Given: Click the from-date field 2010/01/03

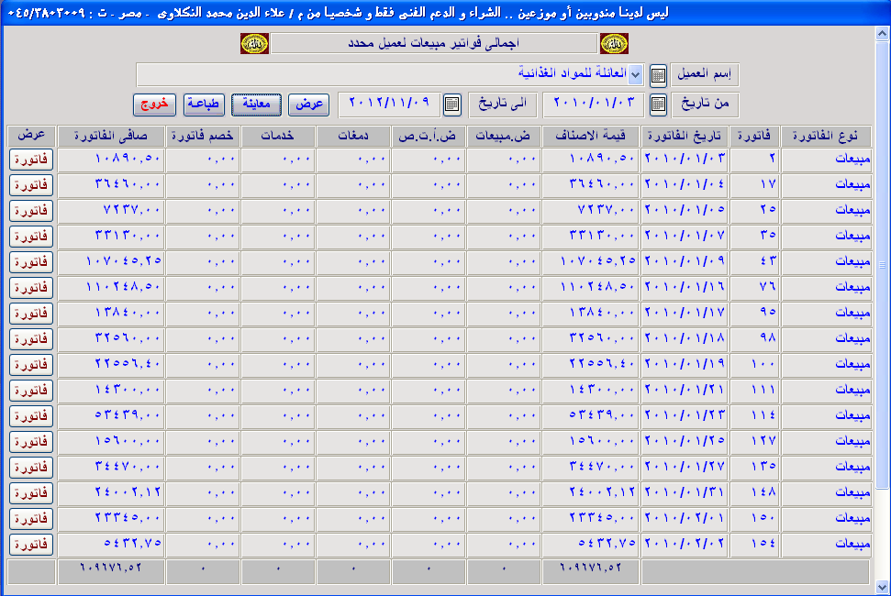Looking at the screenshot, I should (x=594, y=105).
